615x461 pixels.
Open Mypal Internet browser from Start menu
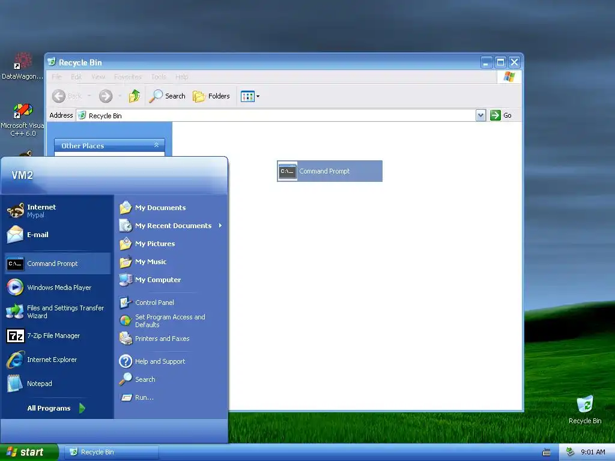(57, 211)
